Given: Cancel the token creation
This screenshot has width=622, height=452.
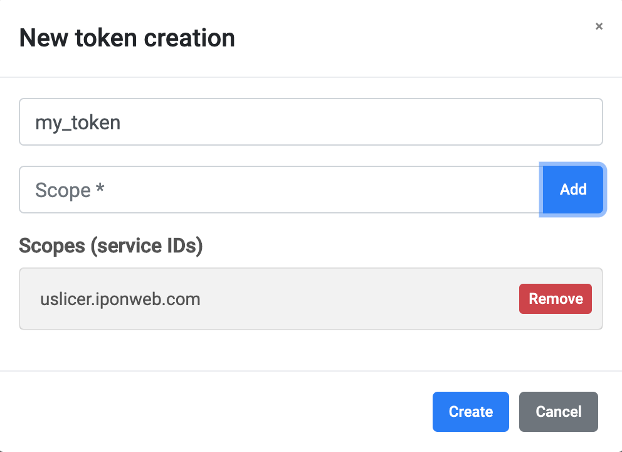Looking at the screenshot, I should [558, 412].
